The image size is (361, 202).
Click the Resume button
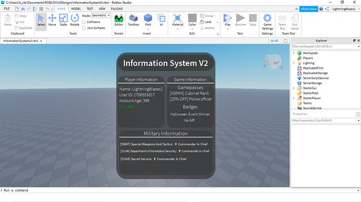pos(240,20)
